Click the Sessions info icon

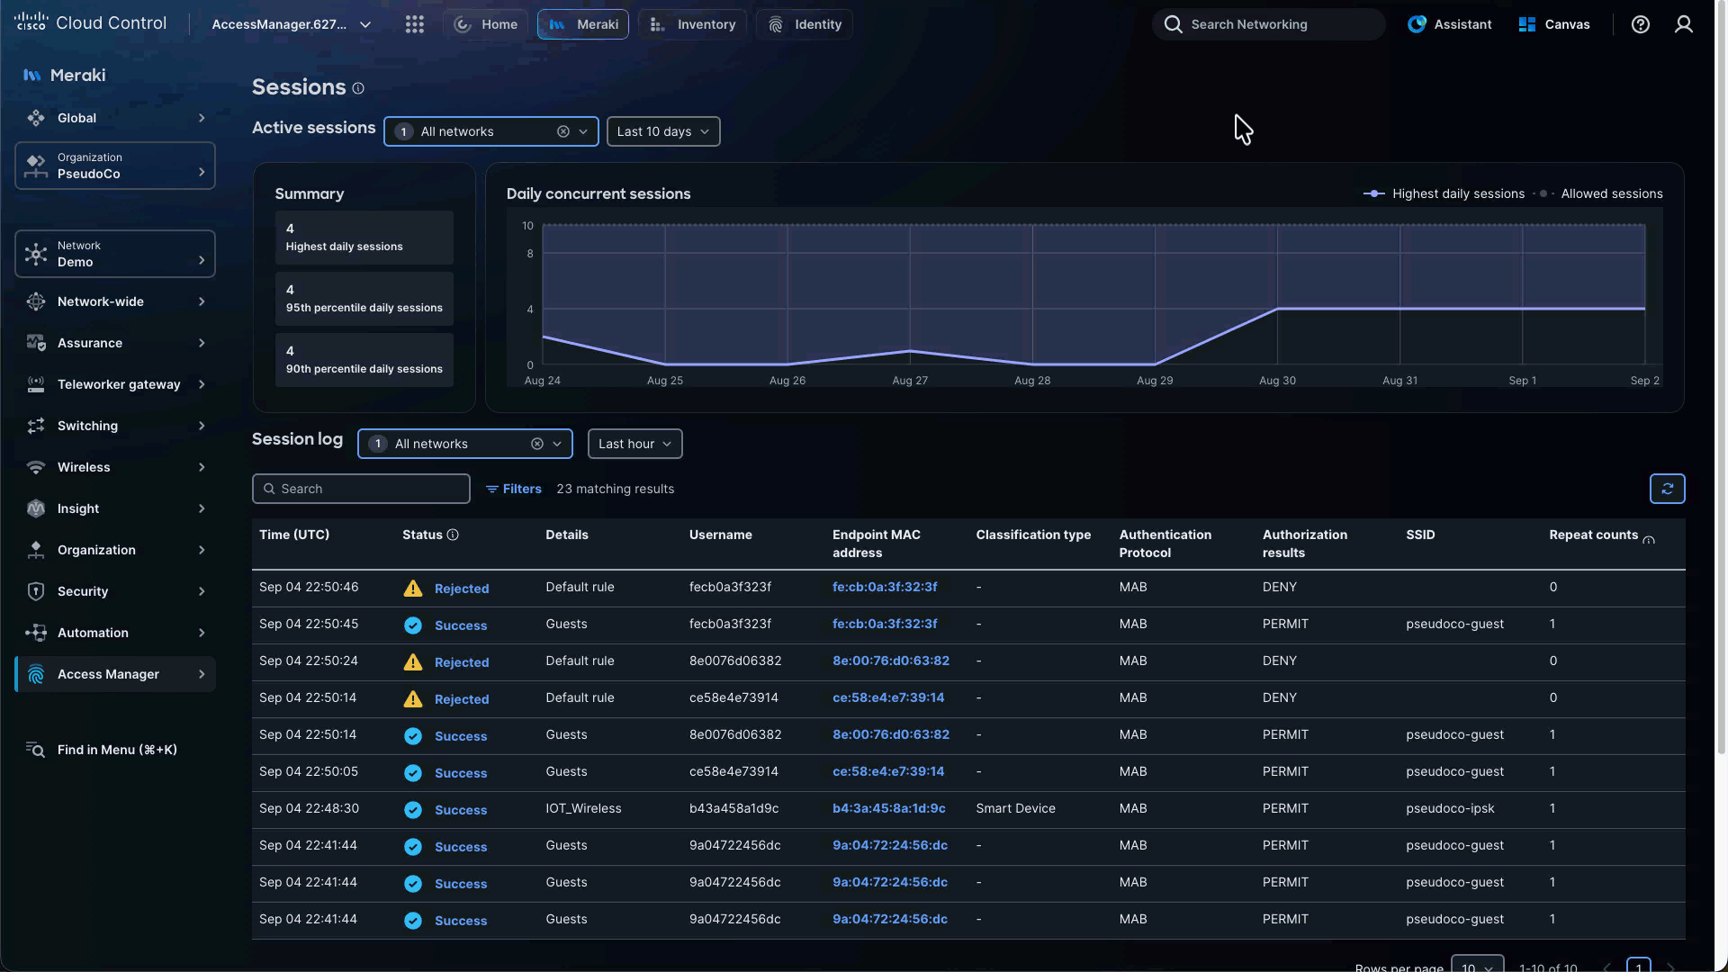click(x=358, y=88)
